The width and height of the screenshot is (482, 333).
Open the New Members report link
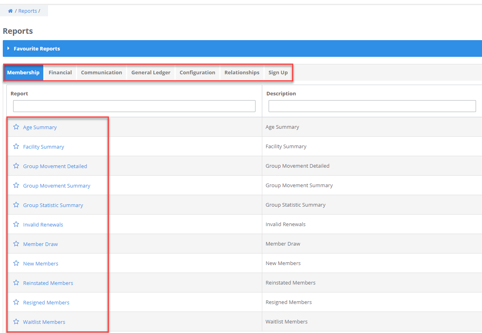click(41, 263)
